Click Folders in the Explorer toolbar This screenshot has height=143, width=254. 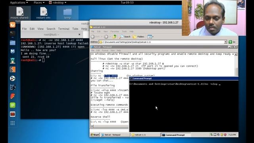point(139,37)
